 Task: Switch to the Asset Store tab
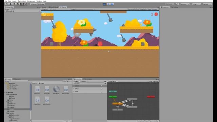53,7
